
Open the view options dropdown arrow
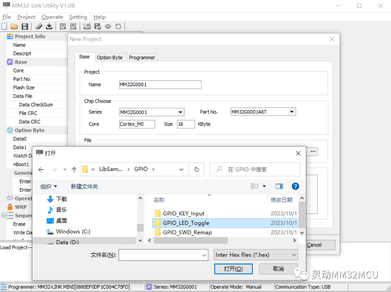pyautogui.click(x=264, y=186)
